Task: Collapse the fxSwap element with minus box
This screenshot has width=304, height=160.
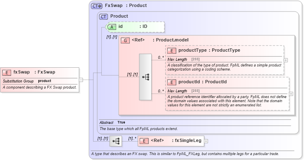Action: coord(81,80)
